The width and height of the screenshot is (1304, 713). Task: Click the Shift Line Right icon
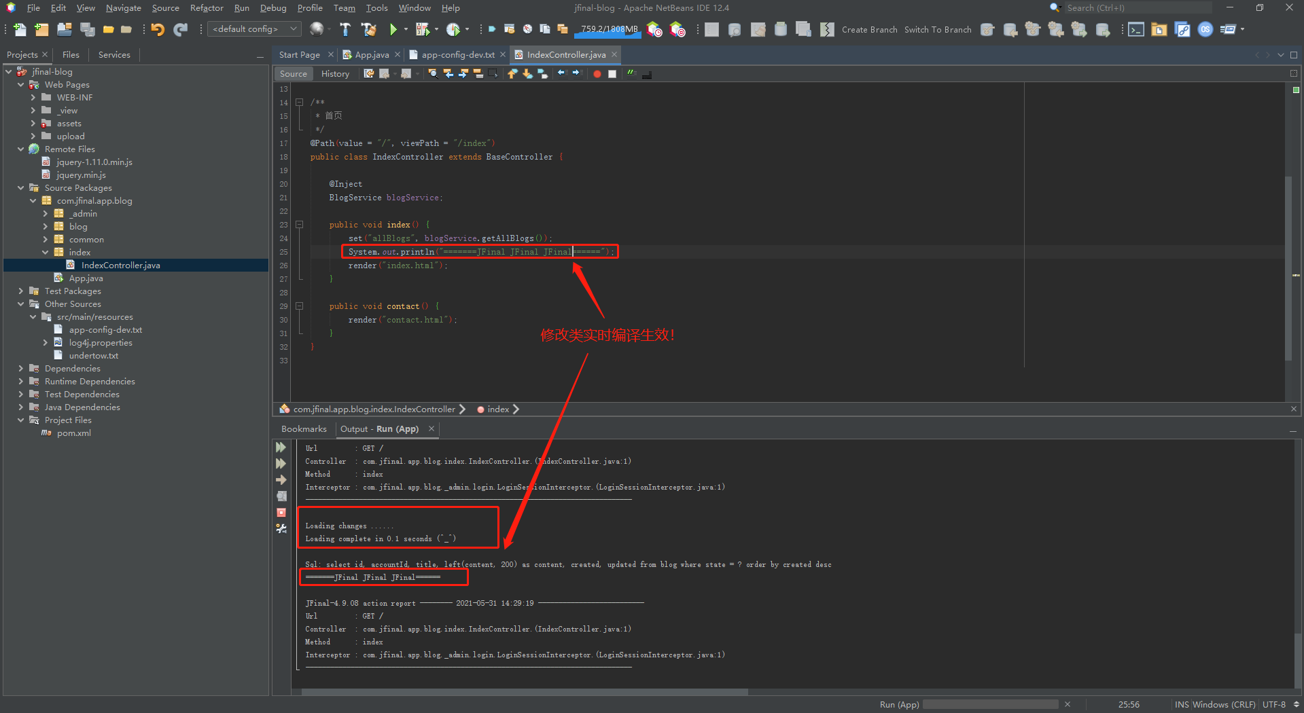[577, 73]
